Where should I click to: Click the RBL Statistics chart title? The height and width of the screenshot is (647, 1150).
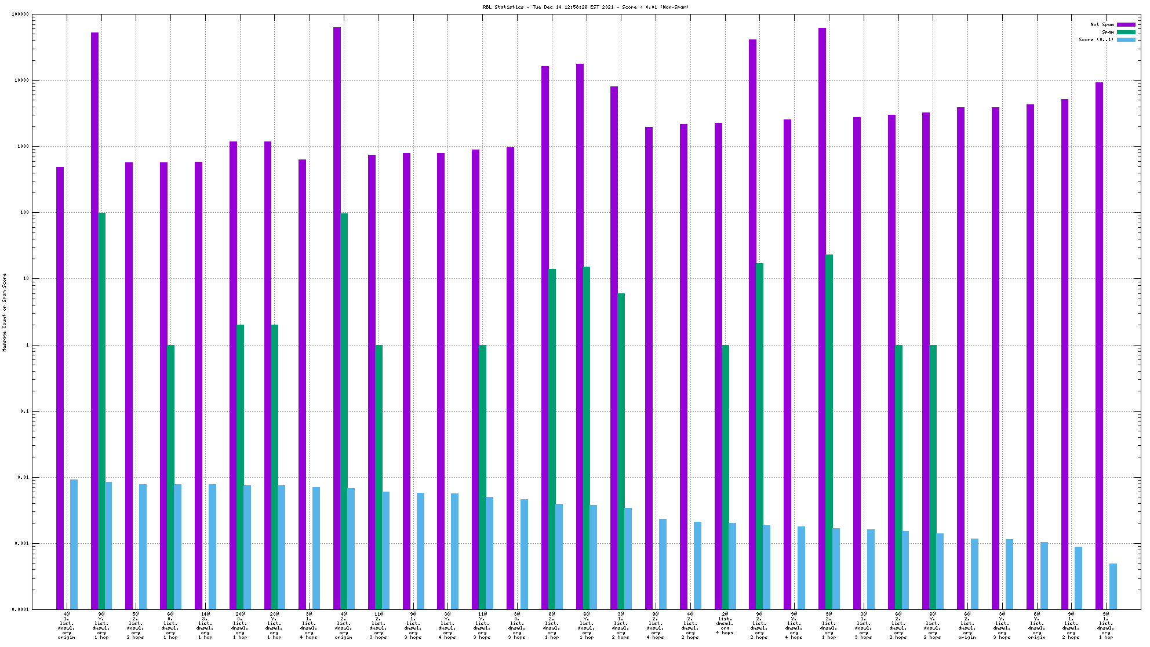pos(585,7)
